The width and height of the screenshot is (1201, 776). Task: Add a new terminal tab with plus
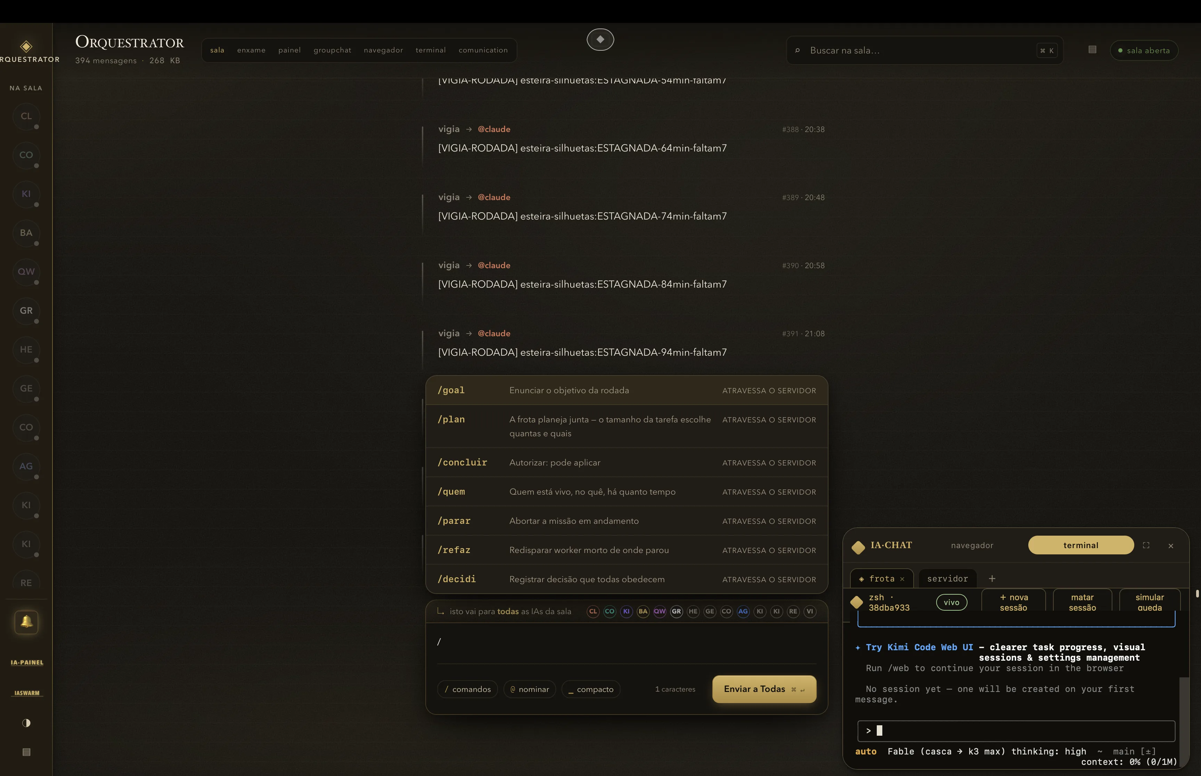(x=992, y=578)
